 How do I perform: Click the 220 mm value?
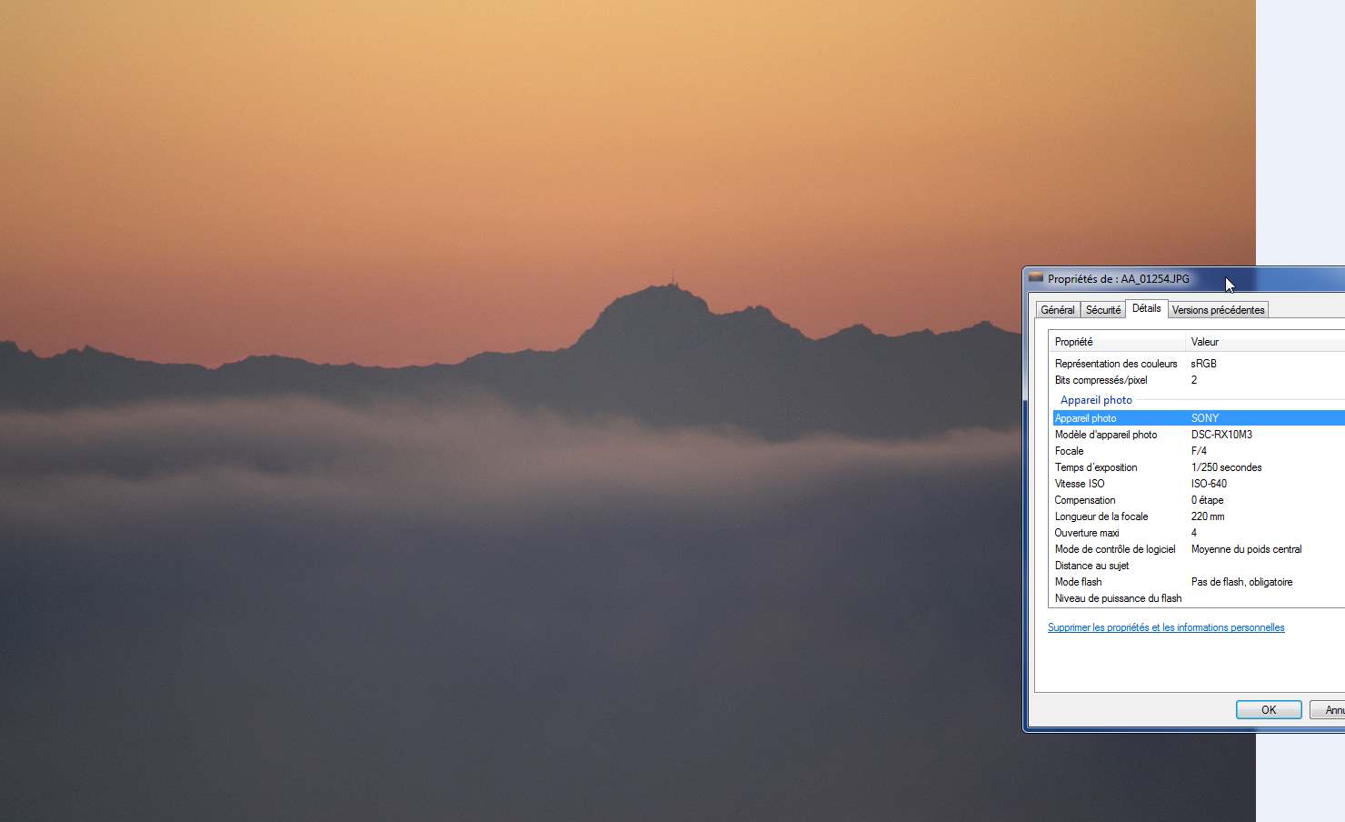(1208, 516)
